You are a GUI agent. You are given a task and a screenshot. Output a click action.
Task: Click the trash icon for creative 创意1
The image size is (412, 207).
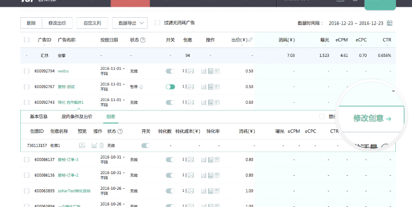[101, 145]
